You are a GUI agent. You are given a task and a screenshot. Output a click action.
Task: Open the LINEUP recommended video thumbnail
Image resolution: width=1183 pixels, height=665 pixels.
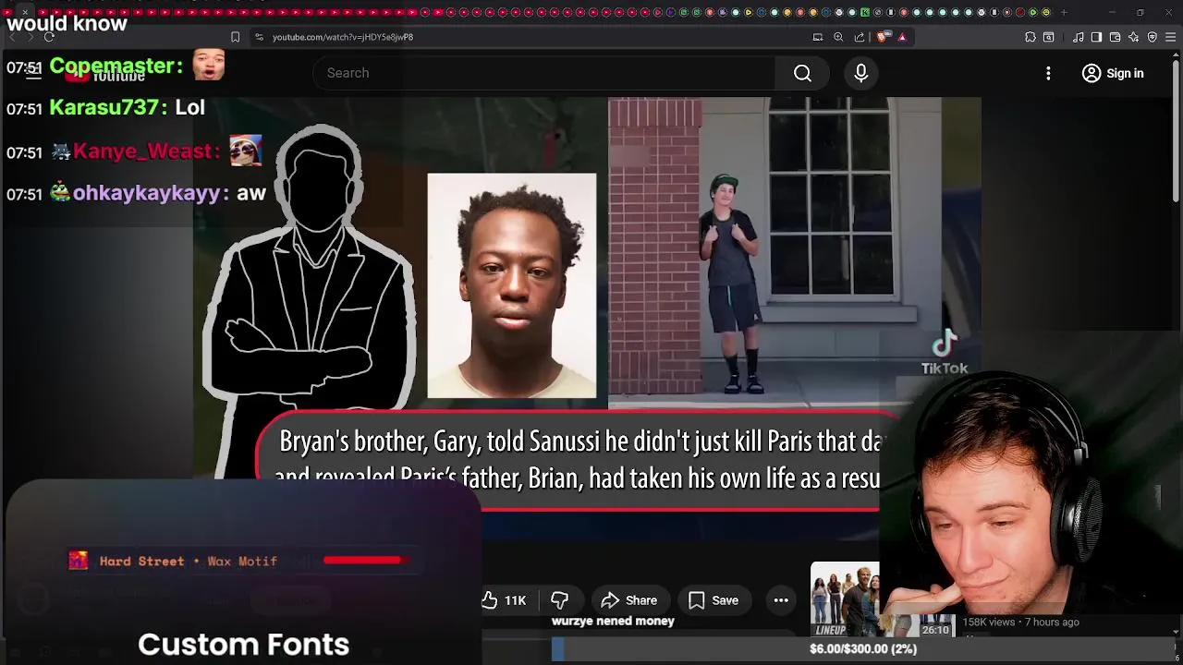(x=845, y=598)
